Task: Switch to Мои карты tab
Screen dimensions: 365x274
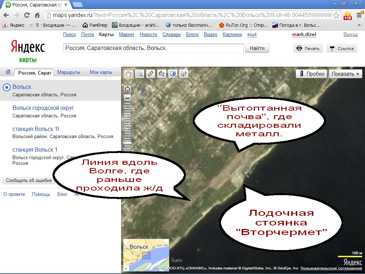Action: (101, 72)
